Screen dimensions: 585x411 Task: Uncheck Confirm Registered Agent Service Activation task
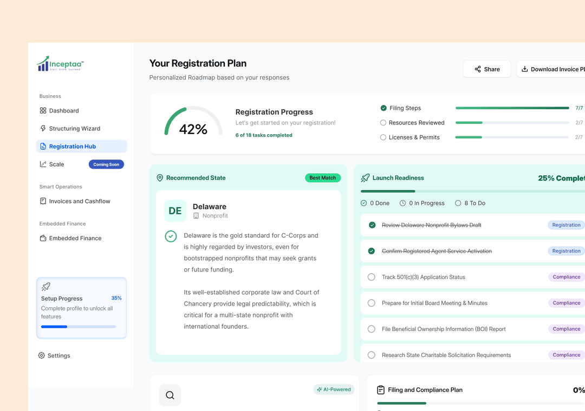click(372, 251)
